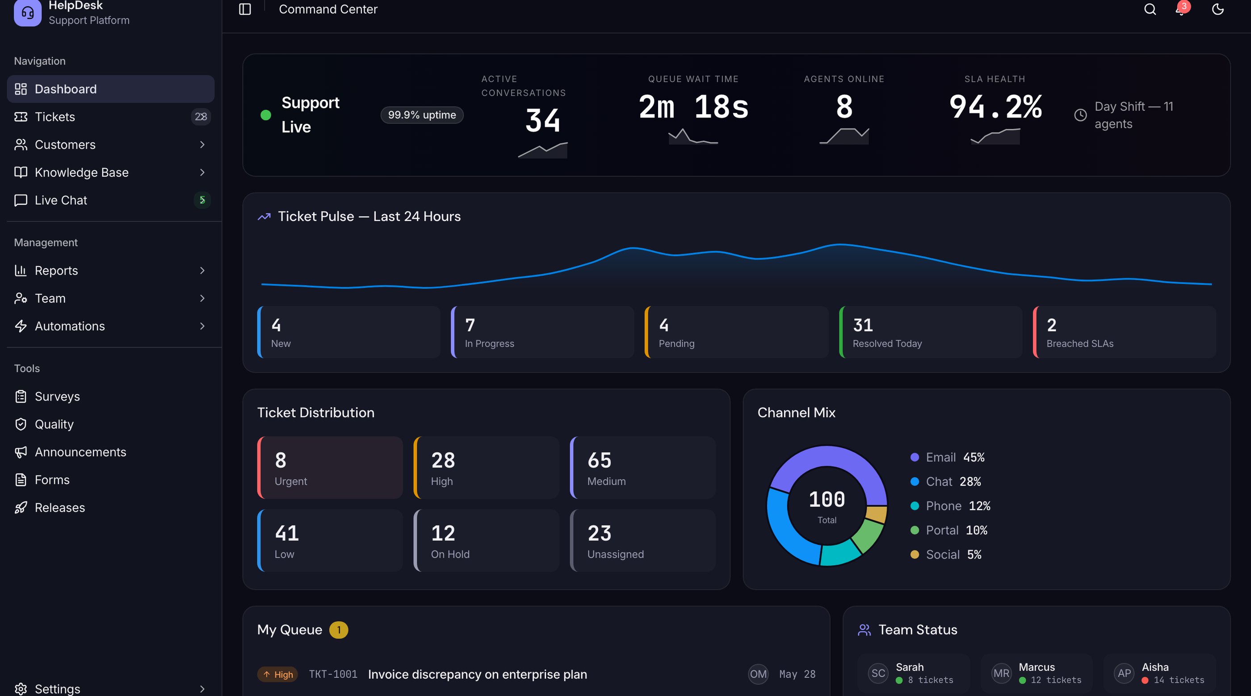1251x696 pixels.
Task: Click the SLA Health 94.2% value
Action: tap(995, 107)
